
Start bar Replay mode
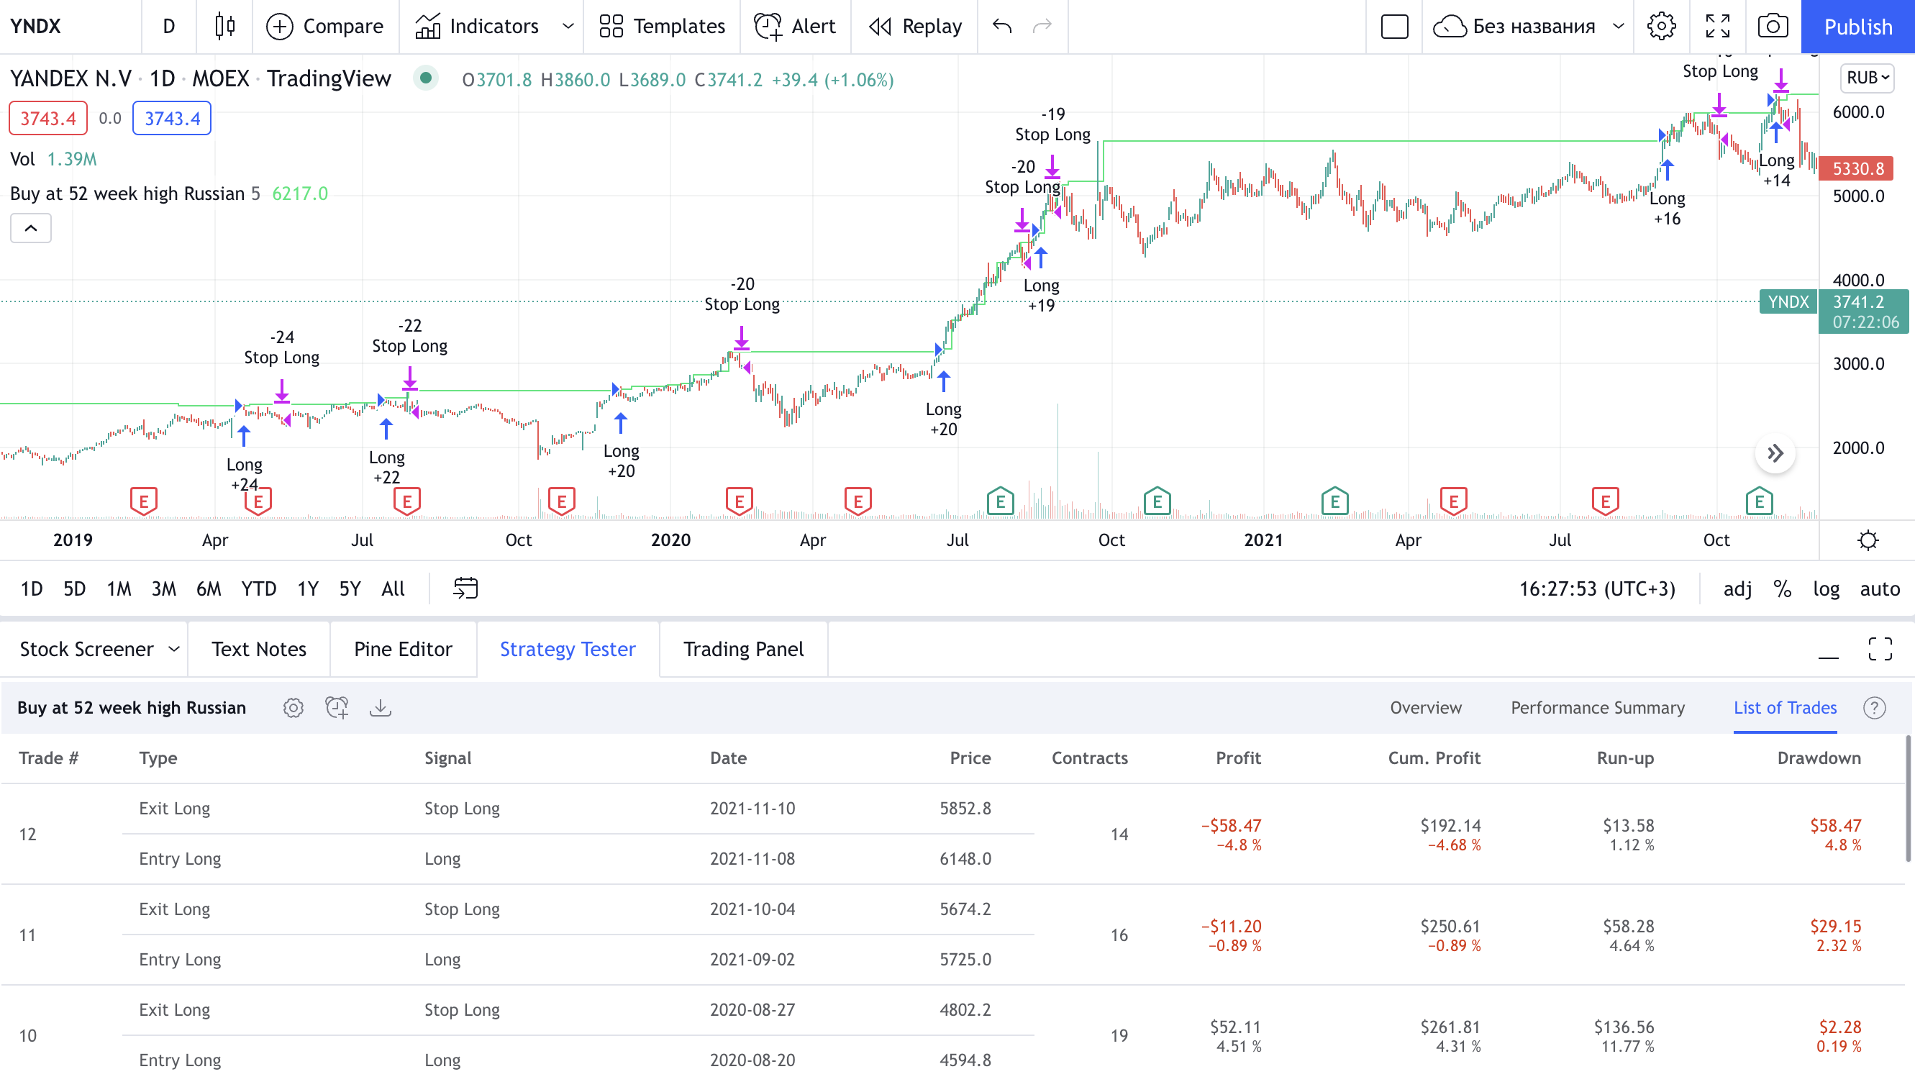click(914, 26)
